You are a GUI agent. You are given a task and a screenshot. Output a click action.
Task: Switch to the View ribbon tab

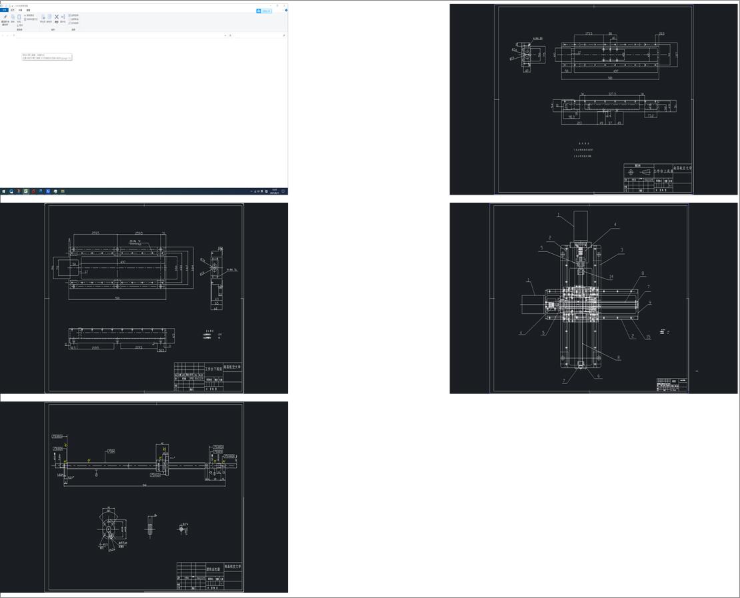click(x=28, y=10)
